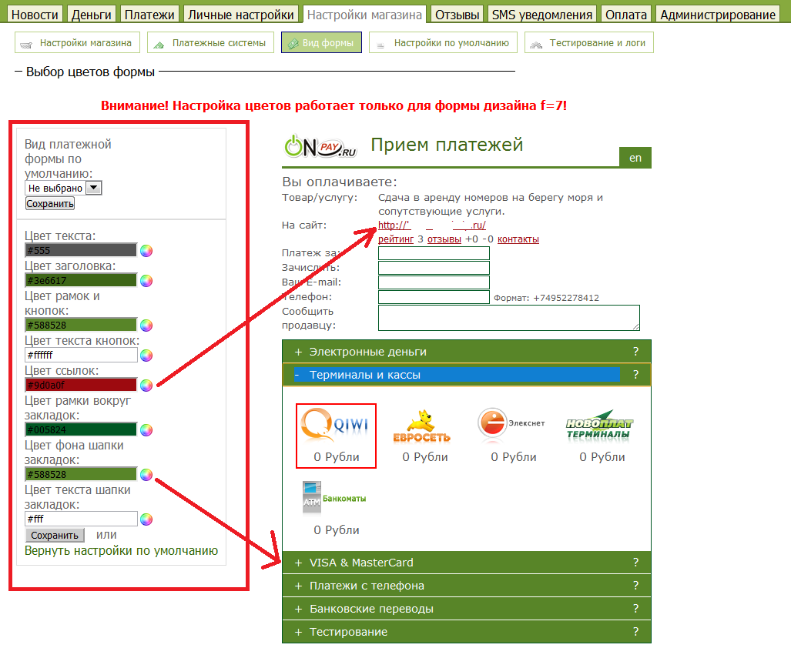
Task: Open color picker for Цвет текста
Action: click(146, 250)
